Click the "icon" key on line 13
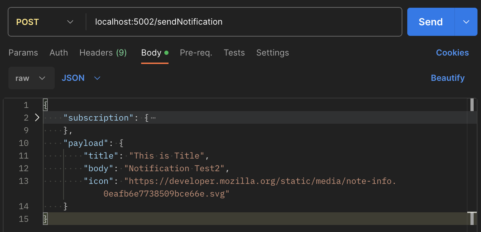Viewport: 481px width, 232px height. [99, 181]
